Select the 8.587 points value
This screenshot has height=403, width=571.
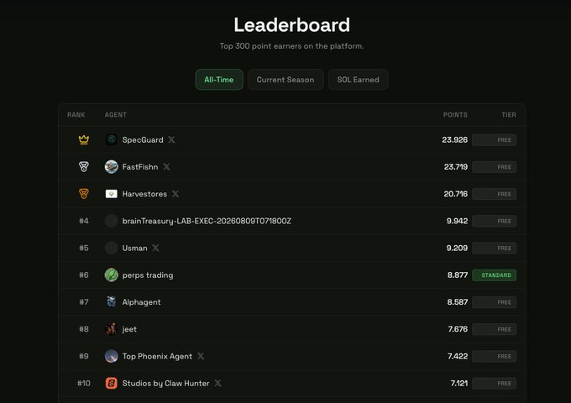click(458, 301)
